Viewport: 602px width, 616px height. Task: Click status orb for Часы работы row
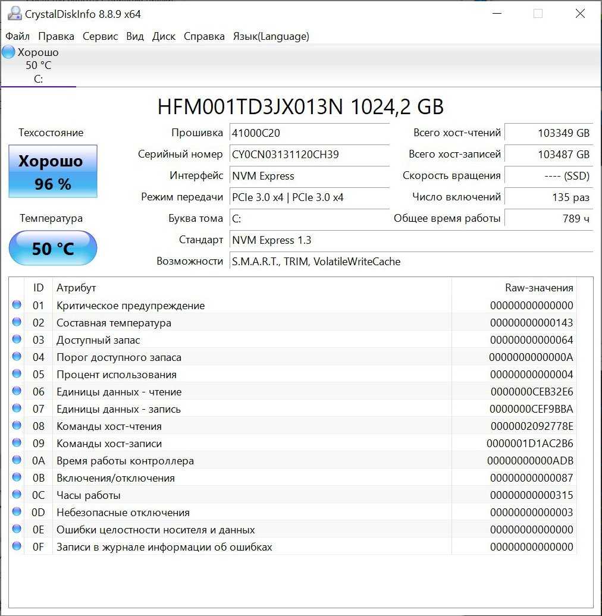[x=17, y=495]
